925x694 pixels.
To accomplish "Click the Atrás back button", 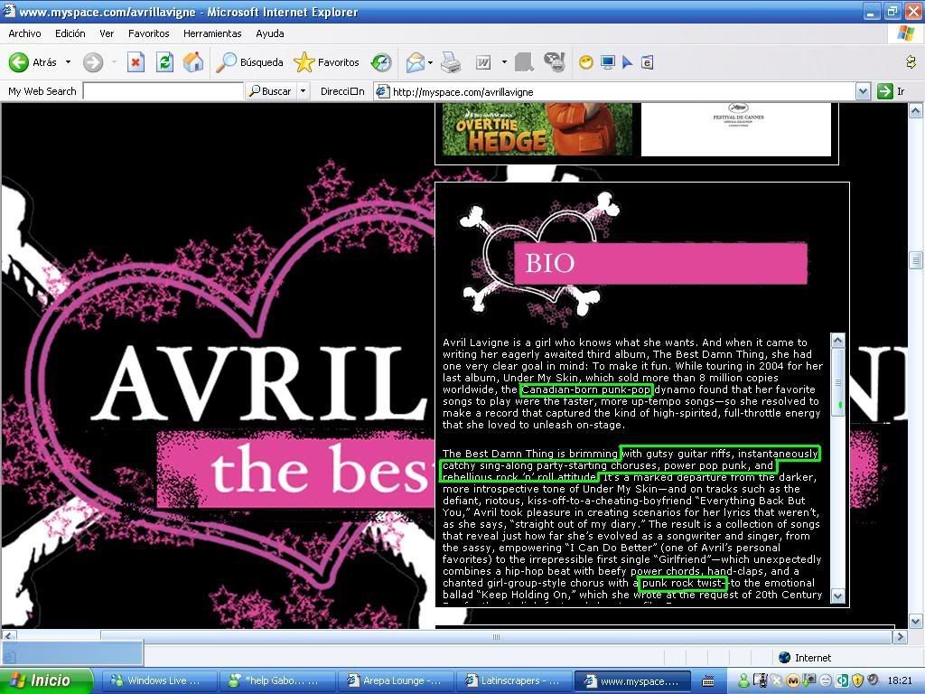I will click(33, 62).
